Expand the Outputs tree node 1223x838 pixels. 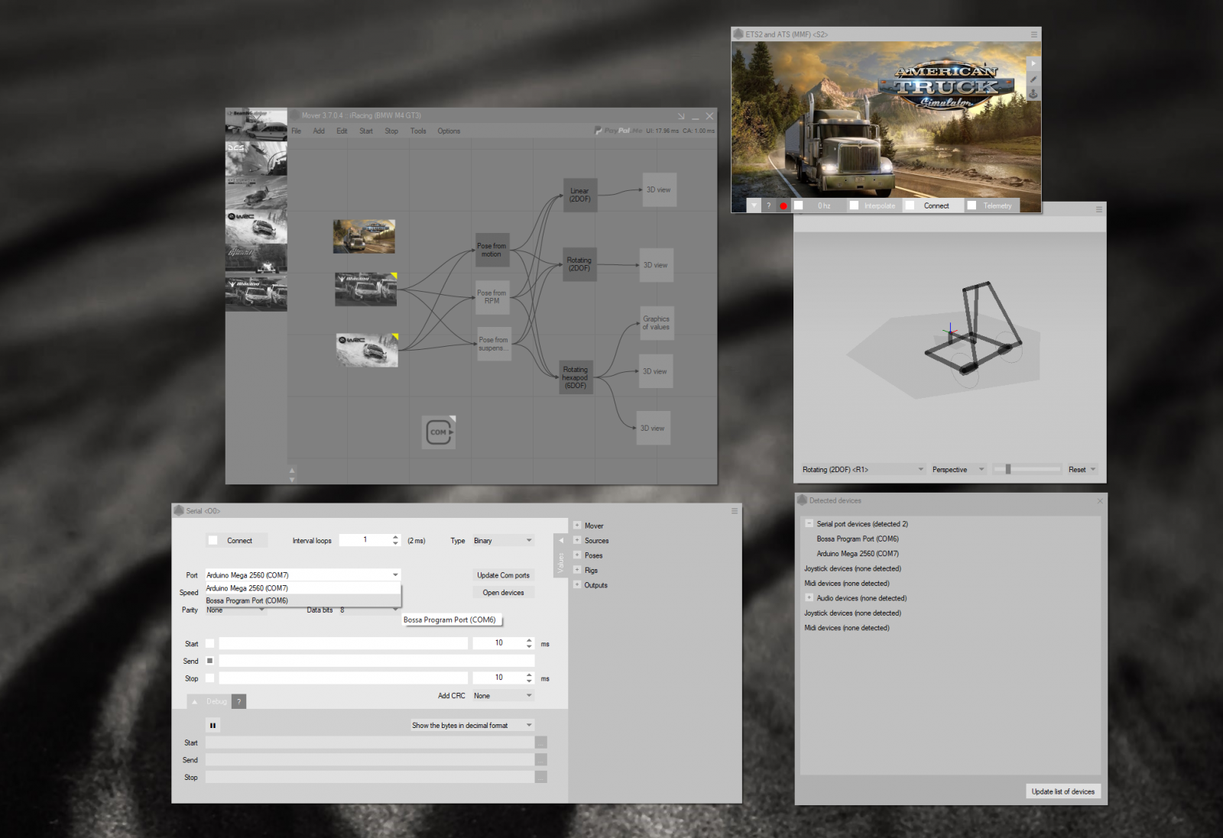click(x=577, y=585)
